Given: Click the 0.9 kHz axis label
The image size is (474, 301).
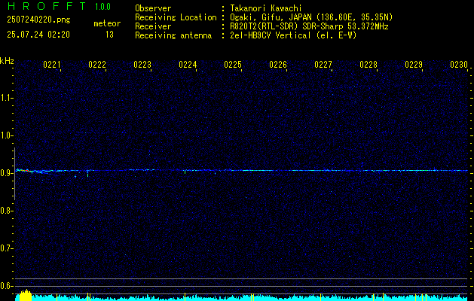Looking at the screenshot, I should pyautogui.click(x=6, y=173).
